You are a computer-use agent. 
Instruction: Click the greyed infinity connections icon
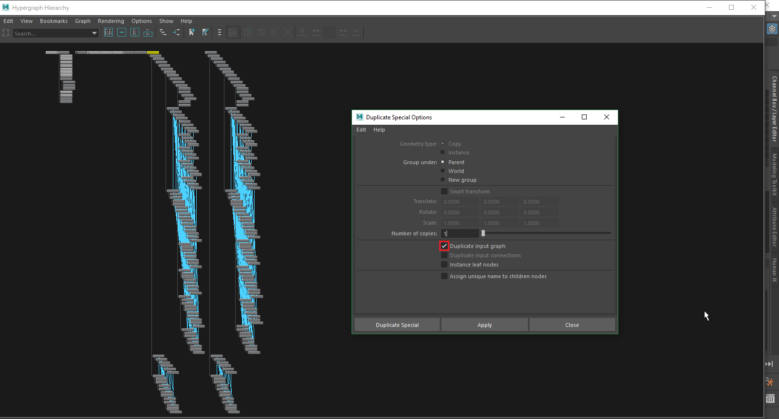[356, 33]
